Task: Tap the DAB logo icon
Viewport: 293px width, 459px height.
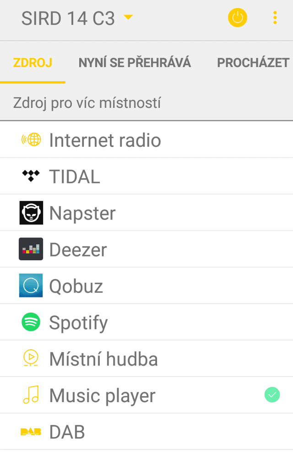Action: click(31, 432)
